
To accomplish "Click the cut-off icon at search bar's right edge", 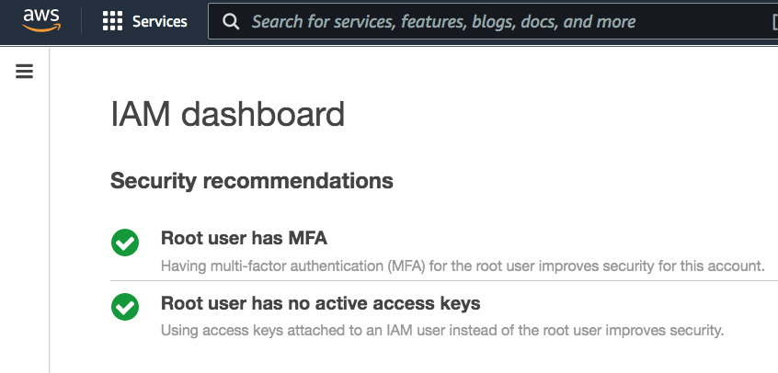I will tap(774, 22).
